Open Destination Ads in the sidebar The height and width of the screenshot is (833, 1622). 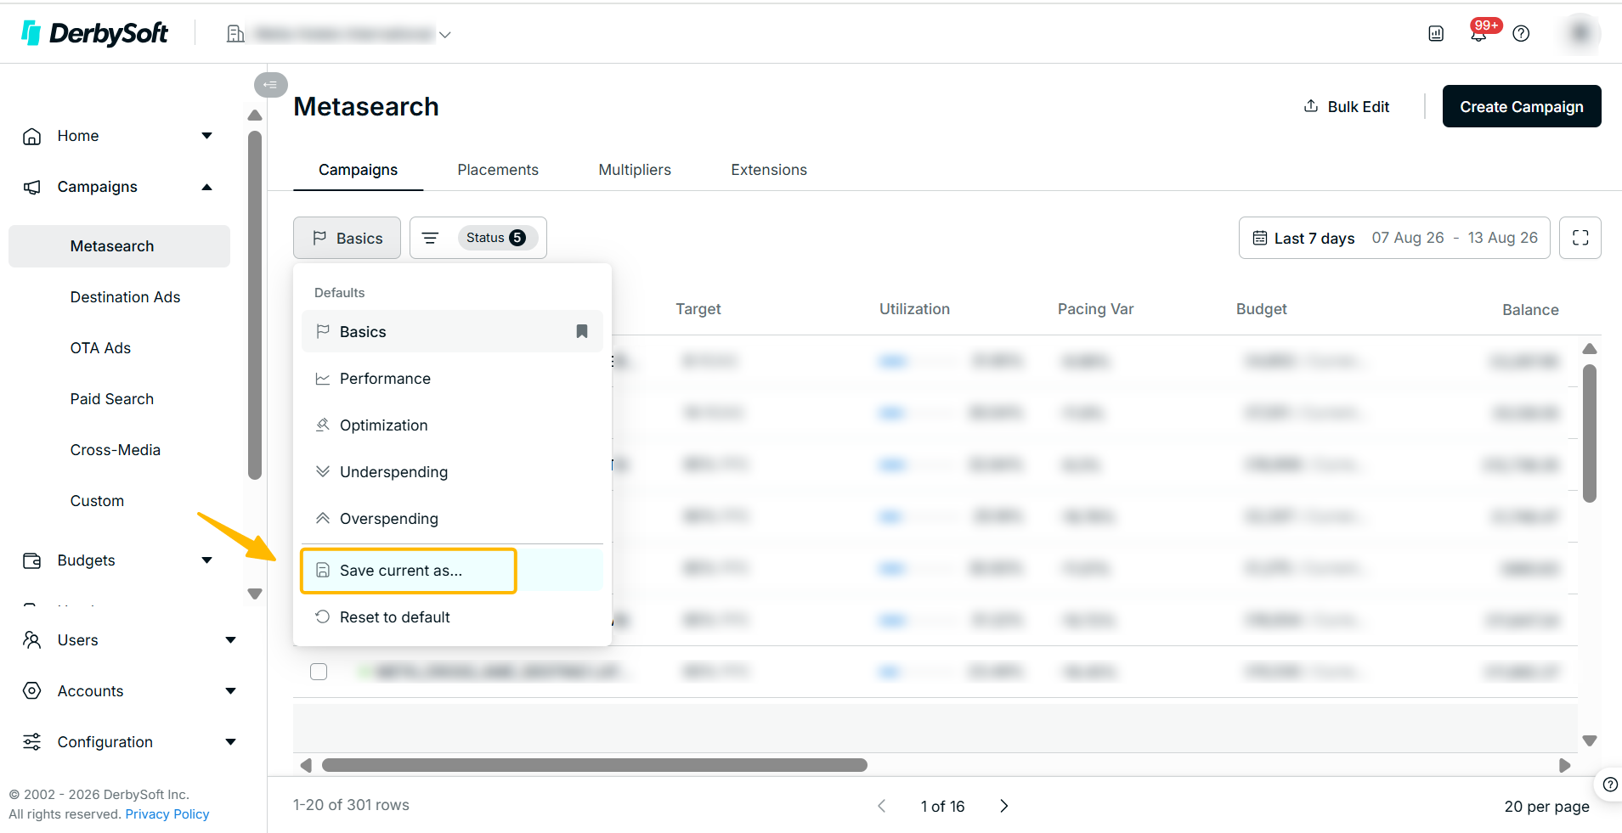coord(126,297)
